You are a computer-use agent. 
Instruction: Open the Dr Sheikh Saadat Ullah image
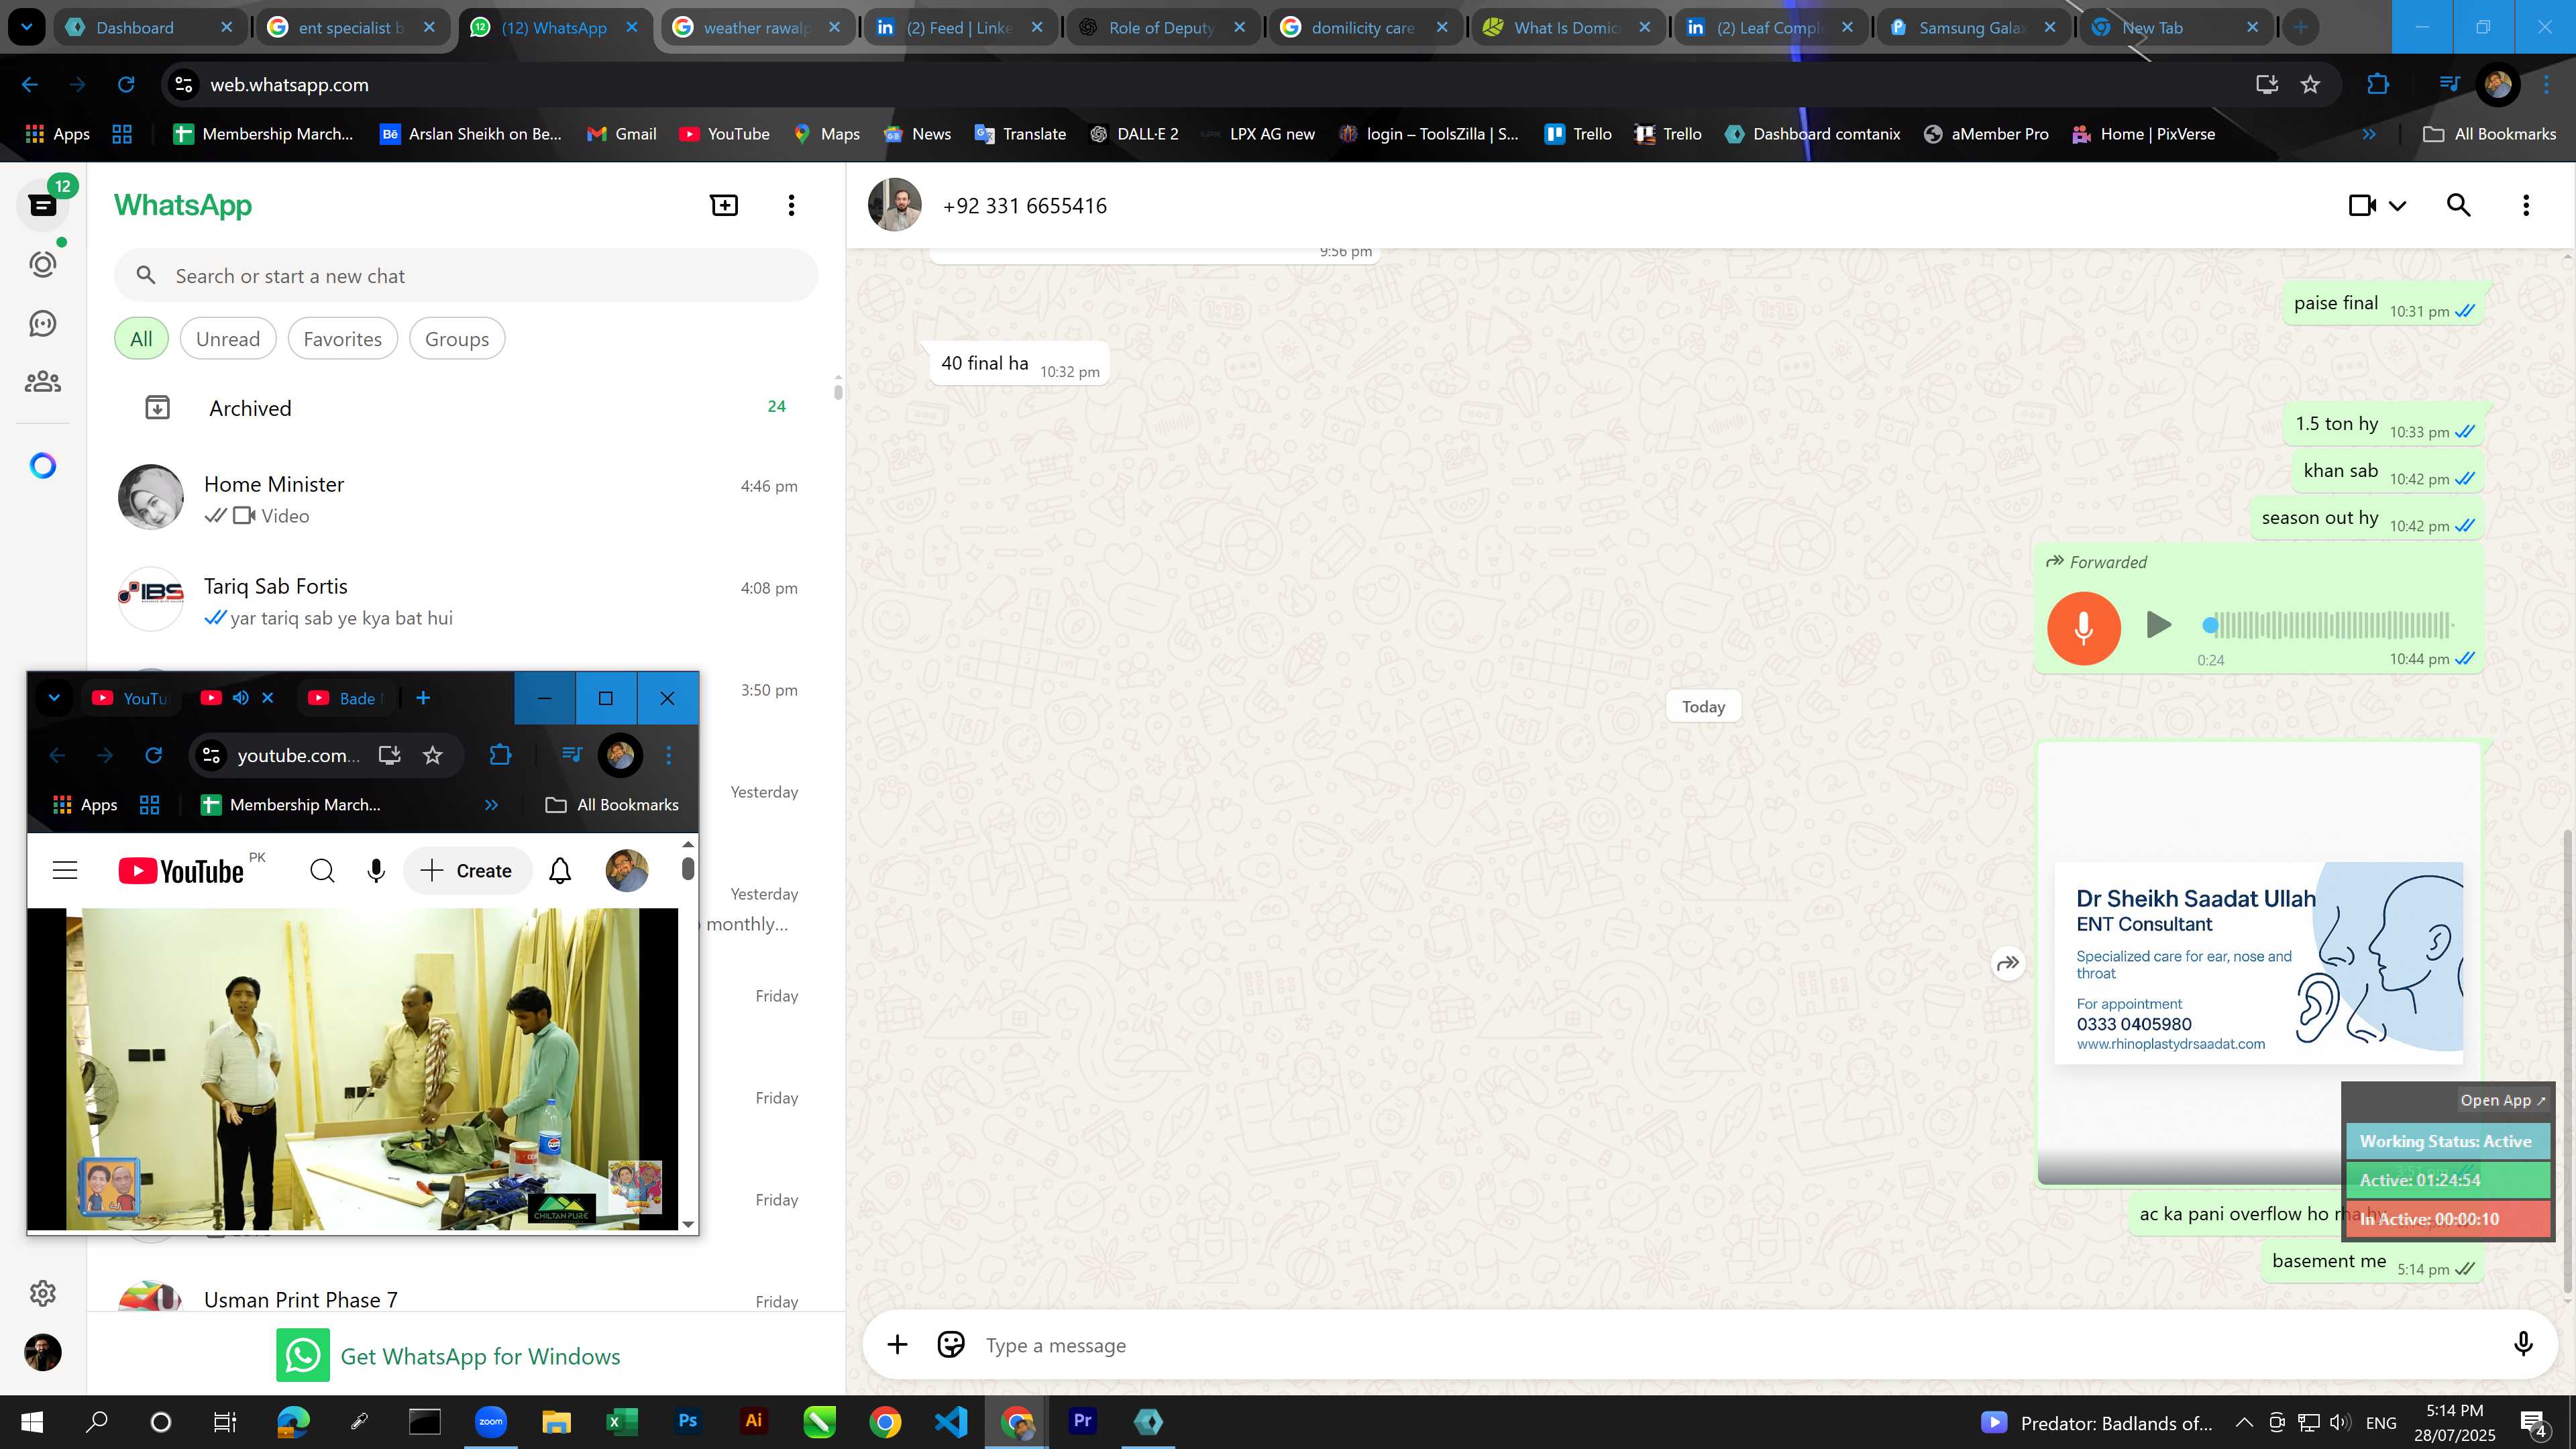click(2259, 963)
